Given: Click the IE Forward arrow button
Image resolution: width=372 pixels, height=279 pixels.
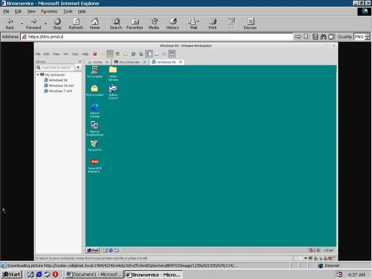Looking at the screenshot, I should coord(33,24).
